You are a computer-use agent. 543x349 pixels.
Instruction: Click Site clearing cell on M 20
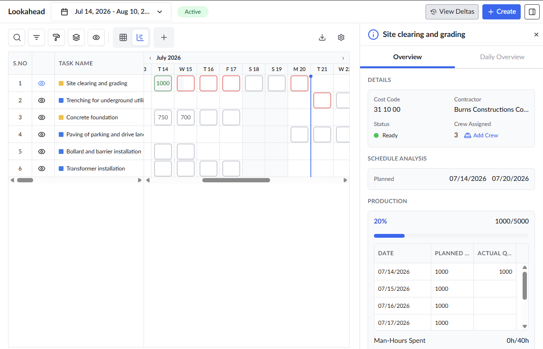point(299,83)
